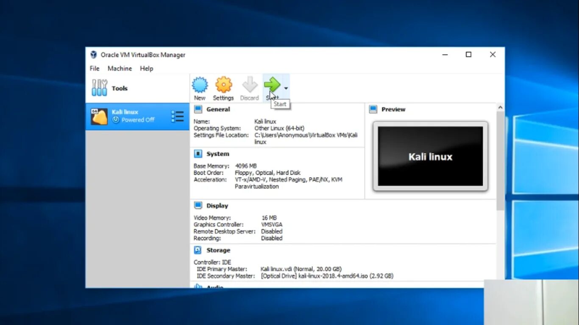
Task: Open the Storage settings heading link
Action: click(218, 250)
